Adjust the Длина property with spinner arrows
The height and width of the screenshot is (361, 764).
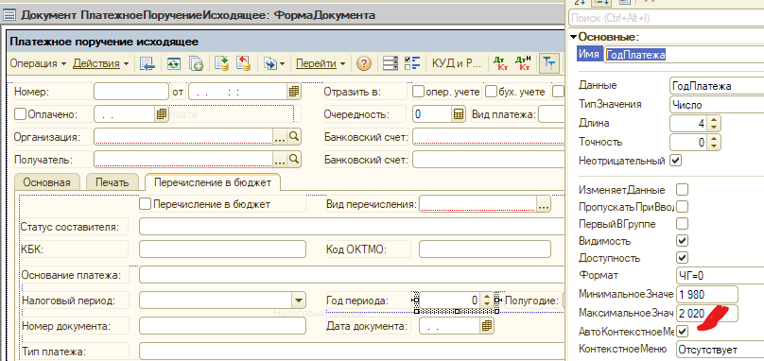(714, 123)
